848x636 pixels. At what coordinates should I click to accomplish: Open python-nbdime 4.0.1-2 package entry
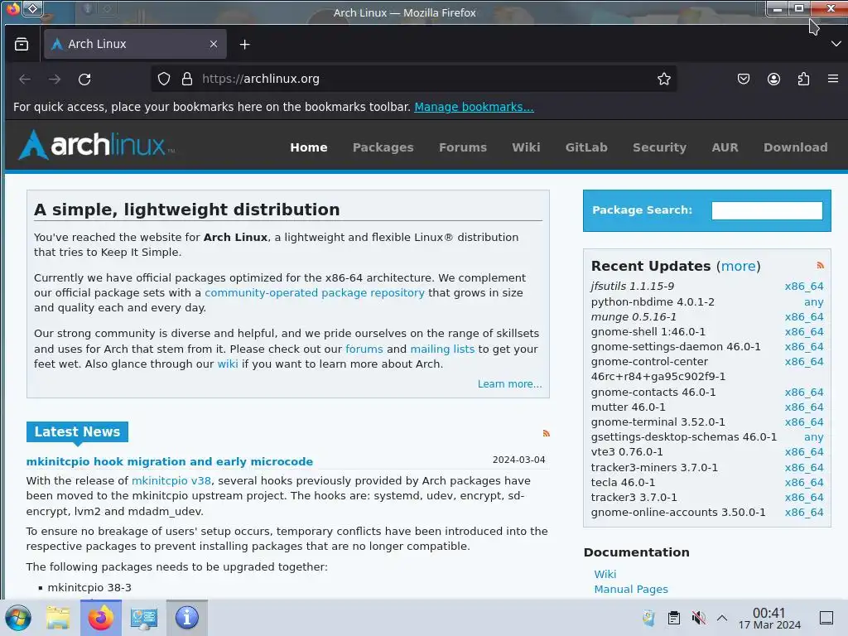click(x=653, y=301)
